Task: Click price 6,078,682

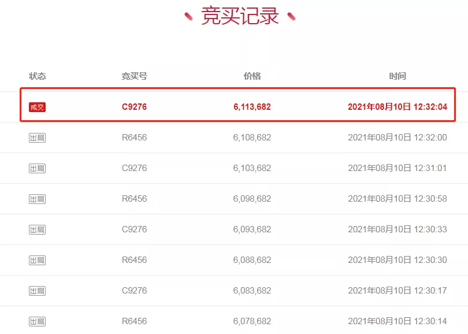Action: [252, 321]
